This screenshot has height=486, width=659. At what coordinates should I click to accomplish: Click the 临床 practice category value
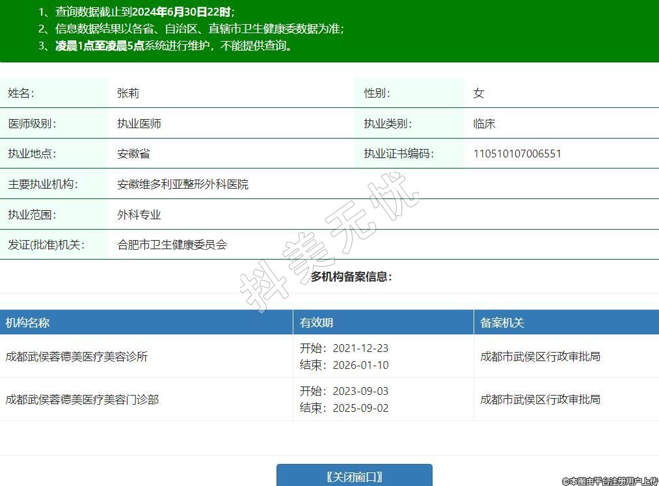click(484, 124)
